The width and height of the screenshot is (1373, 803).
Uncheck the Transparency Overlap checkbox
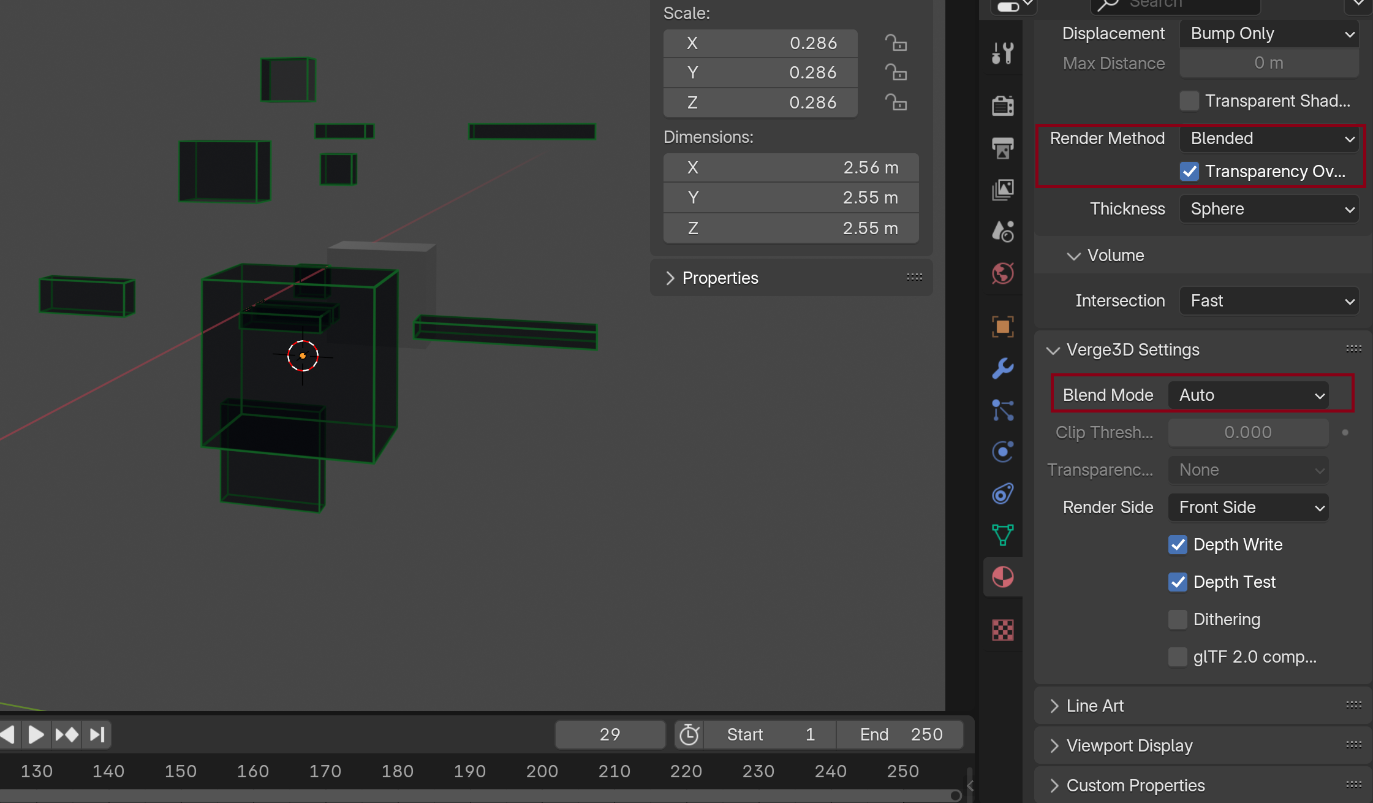pyautogui.click(x=1189, y=171)
